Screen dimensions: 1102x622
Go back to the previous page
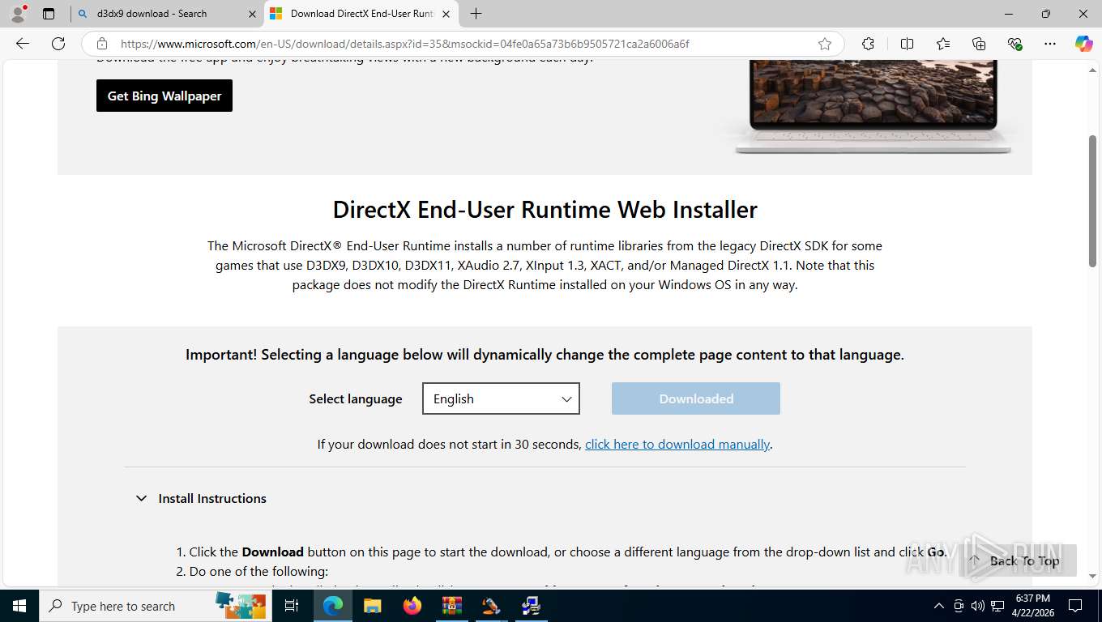point(23,44)
